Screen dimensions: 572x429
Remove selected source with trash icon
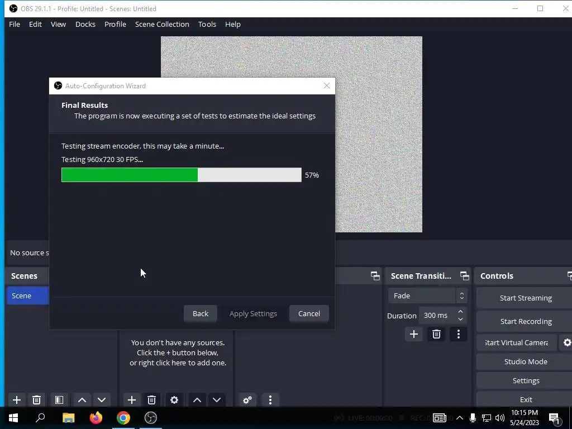152,400
